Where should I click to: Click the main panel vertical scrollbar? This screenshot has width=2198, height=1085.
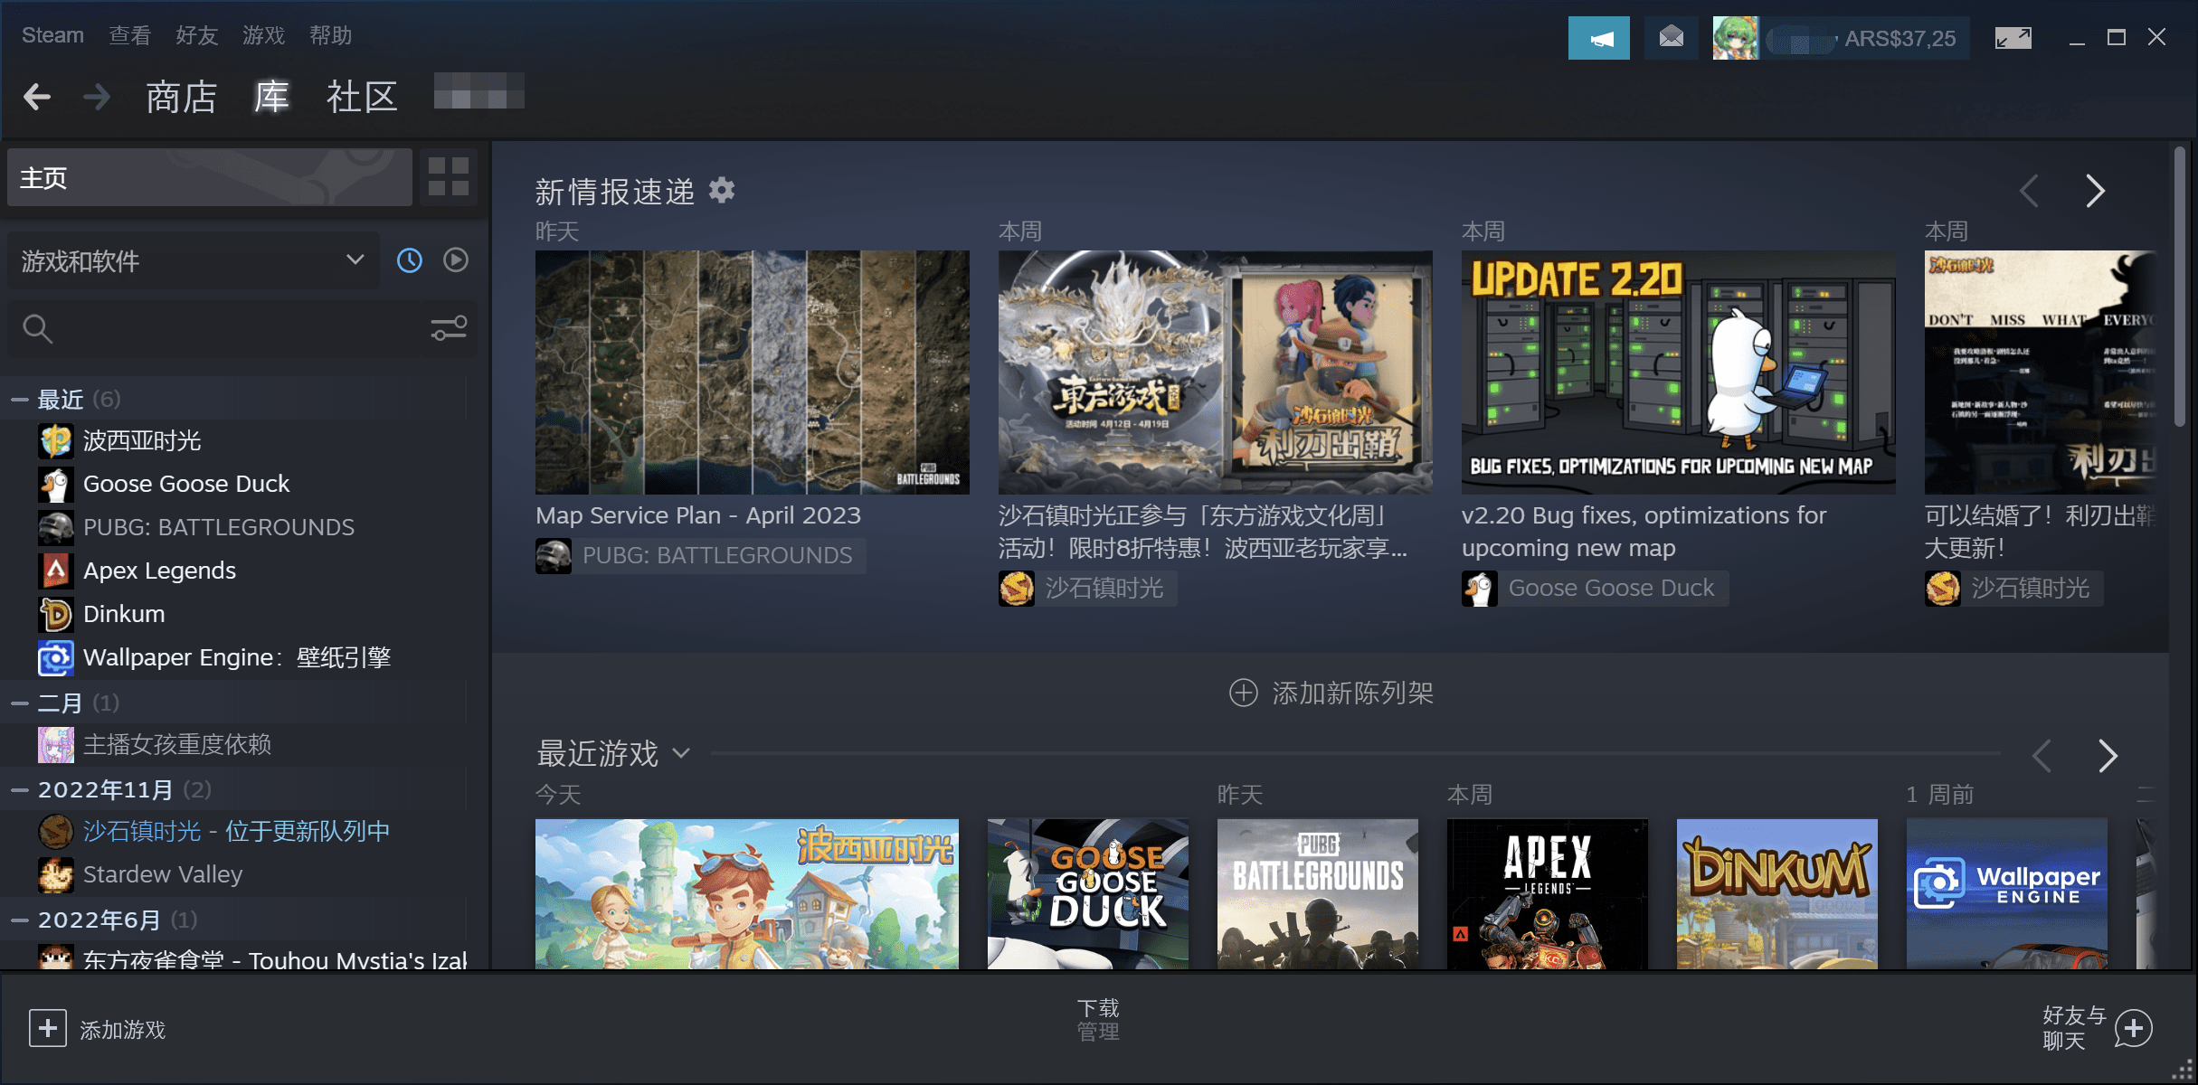2180,286
